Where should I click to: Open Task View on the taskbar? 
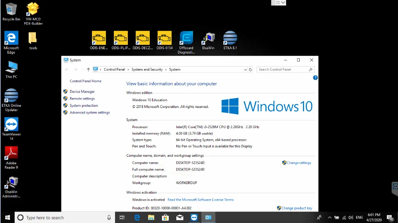click(122, 217)
